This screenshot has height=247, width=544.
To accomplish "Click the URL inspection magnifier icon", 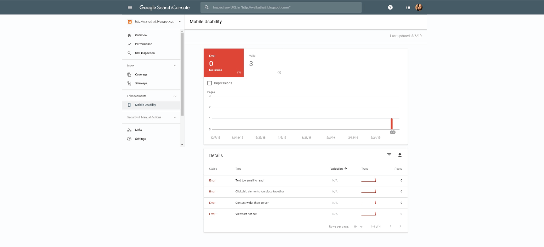I will pyautogui.click(x=129, y=53).
